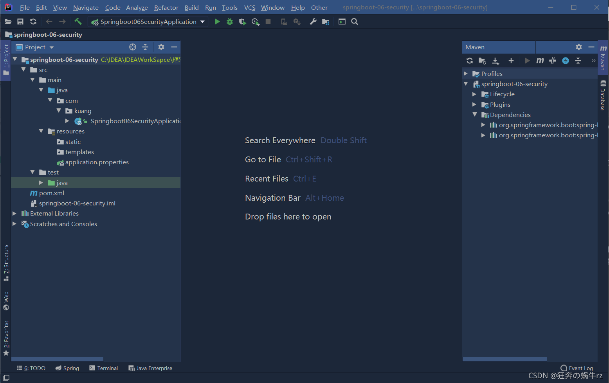Click the Back navigation arrow
609x383 pixels.
pyautogui.click(x=49, y=22)
